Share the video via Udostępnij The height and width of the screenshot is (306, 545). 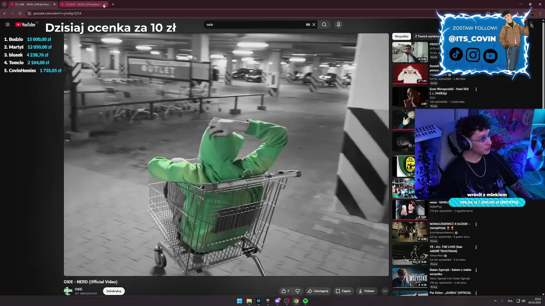318,291
